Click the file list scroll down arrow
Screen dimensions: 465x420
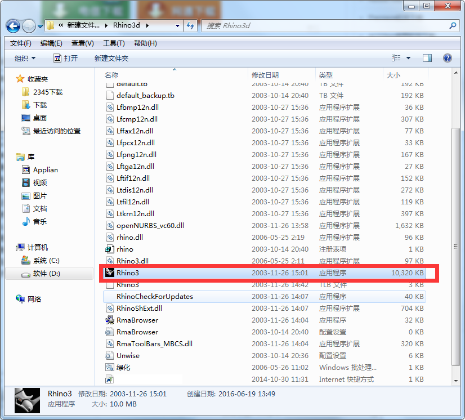click(456, 381)
